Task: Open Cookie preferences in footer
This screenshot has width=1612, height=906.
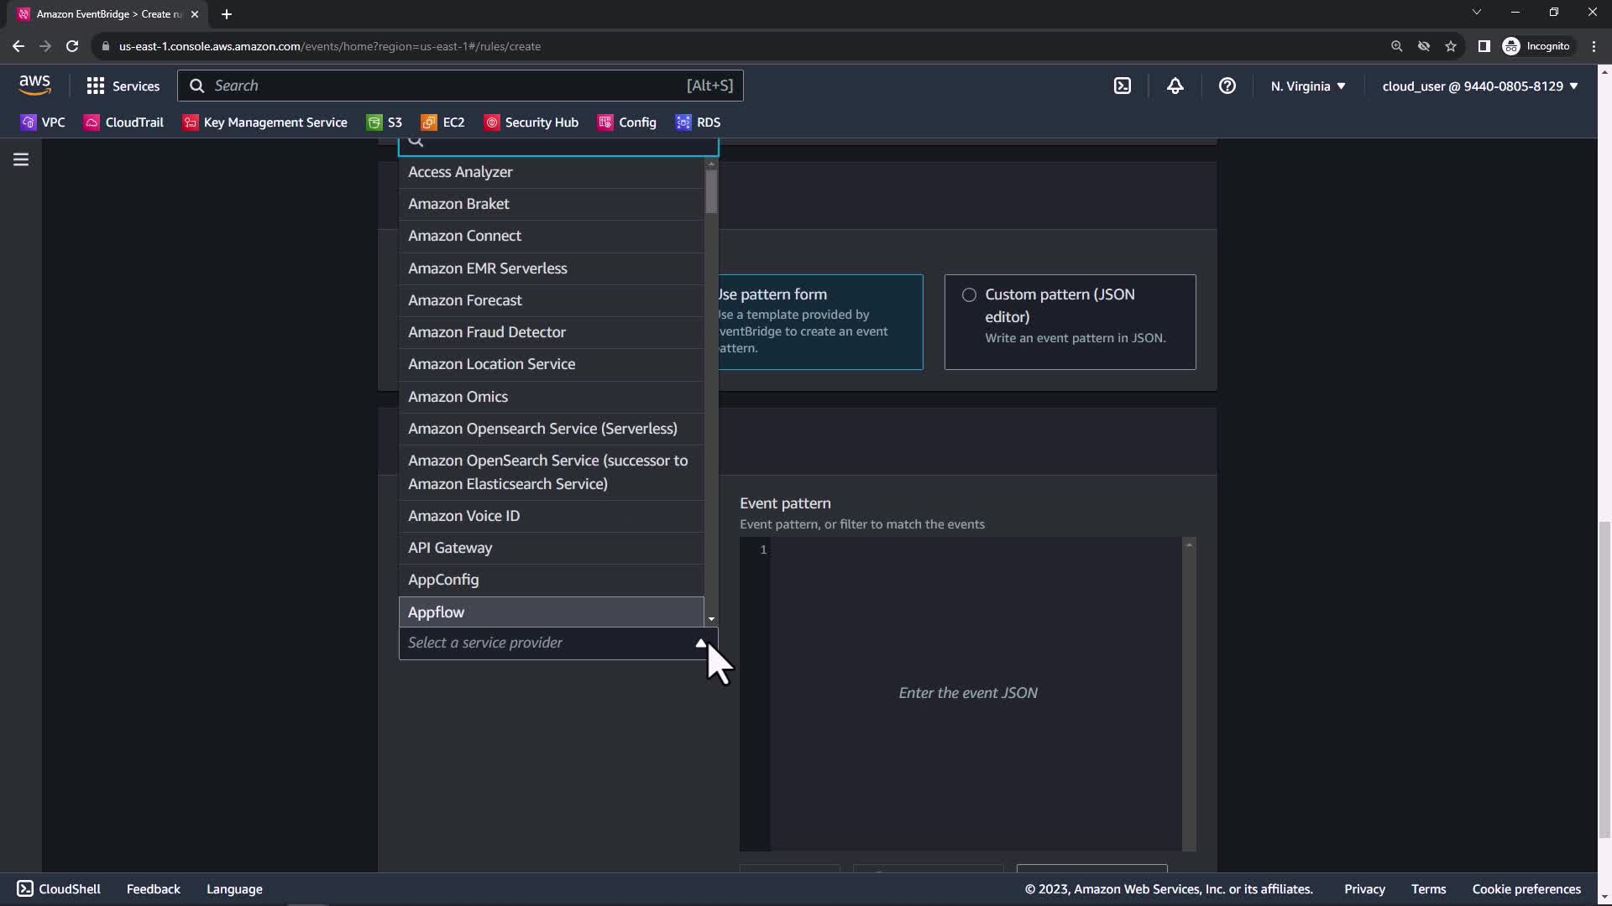Action: [1526, 889]
